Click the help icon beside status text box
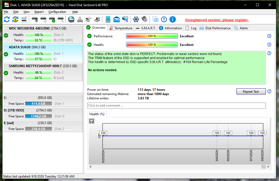 tap(269, 53)
